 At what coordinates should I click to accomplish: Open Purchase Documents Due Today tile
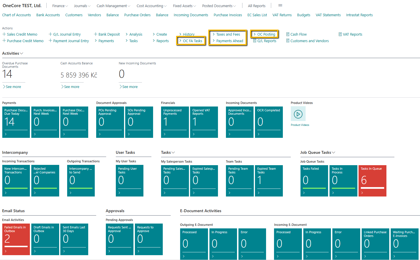16,122
